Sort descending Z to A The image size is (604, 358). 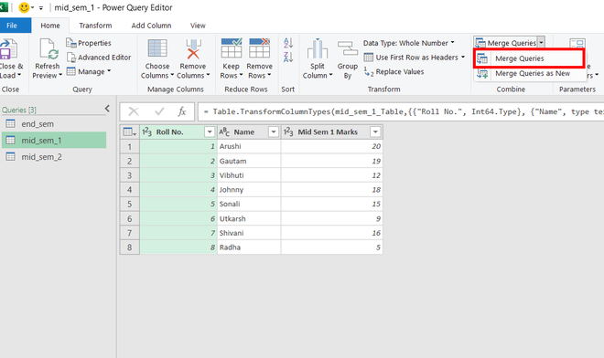288,58
